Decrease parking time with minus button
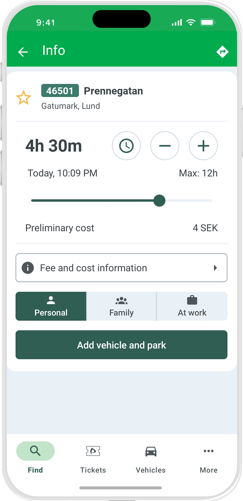Screen dimensions: 243x501 [x=165, y=146]
